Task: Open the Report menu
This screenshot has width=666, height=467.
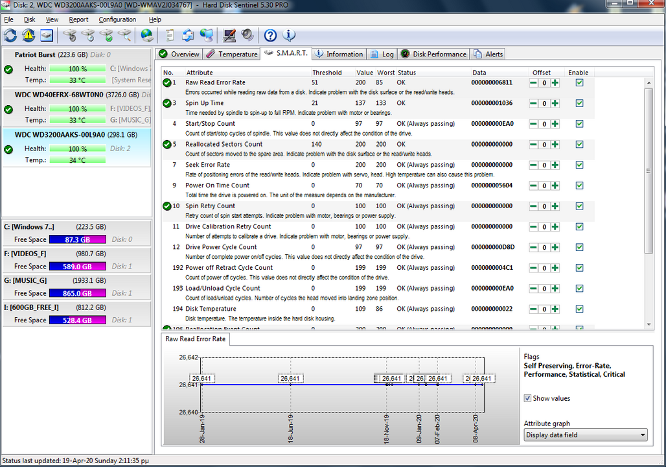Action: [x=78, y=19]
